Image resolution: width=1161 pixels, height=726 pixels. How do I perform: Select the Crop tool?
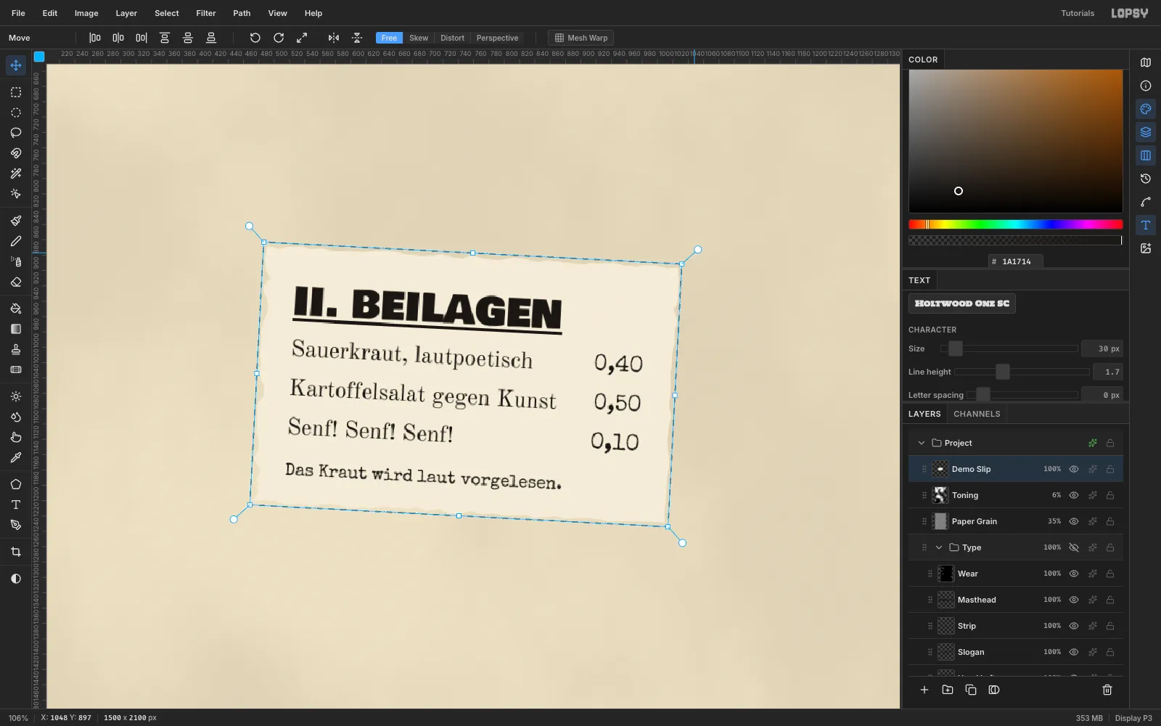pyautogui.click(x=16, y=552)
